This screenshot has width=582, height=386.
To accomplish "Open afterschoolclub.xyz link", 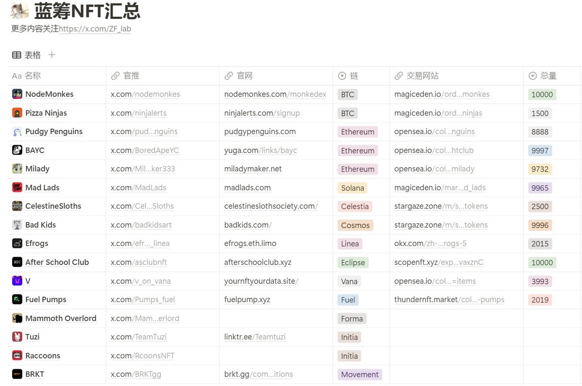I will (258, 262).
